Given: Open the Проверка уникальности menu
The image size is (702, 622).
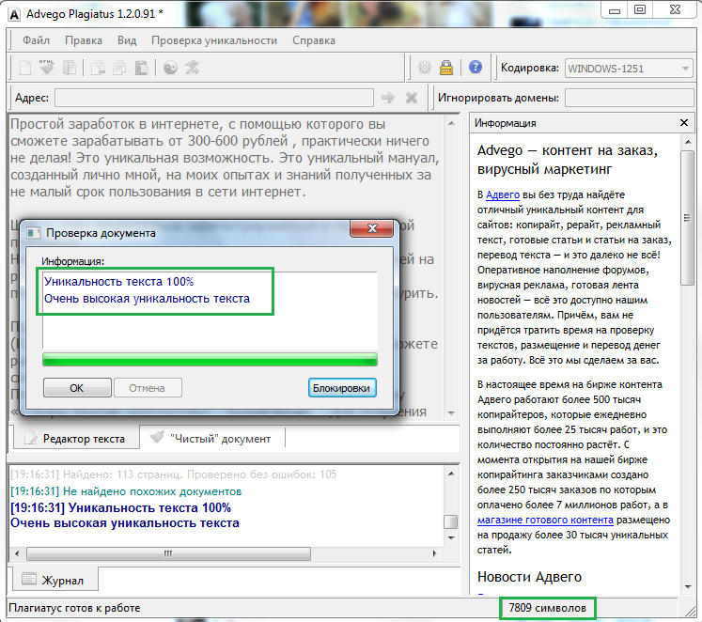Looking at the screenshot, I should point(214,40).
